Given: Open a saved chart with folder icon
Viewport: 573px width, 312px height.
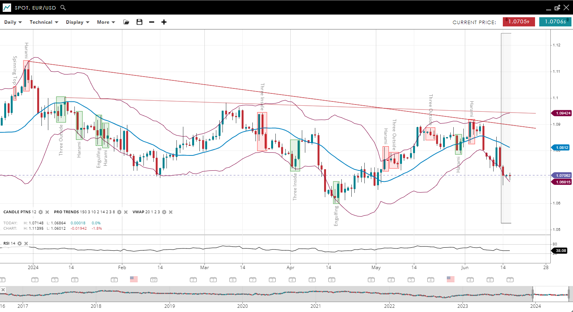Looking at the screenshot, I should 126,22.
